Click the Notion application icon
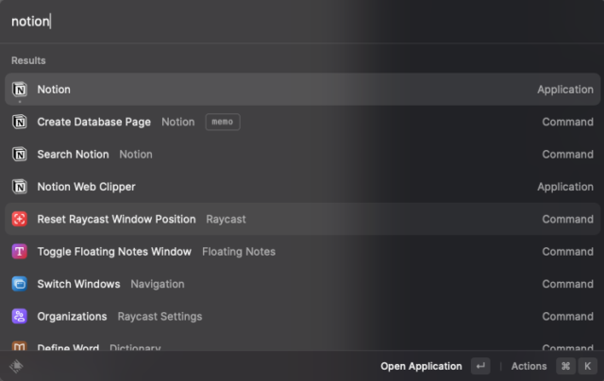Screen dimensions: 604x381 (x=20, y=90)
